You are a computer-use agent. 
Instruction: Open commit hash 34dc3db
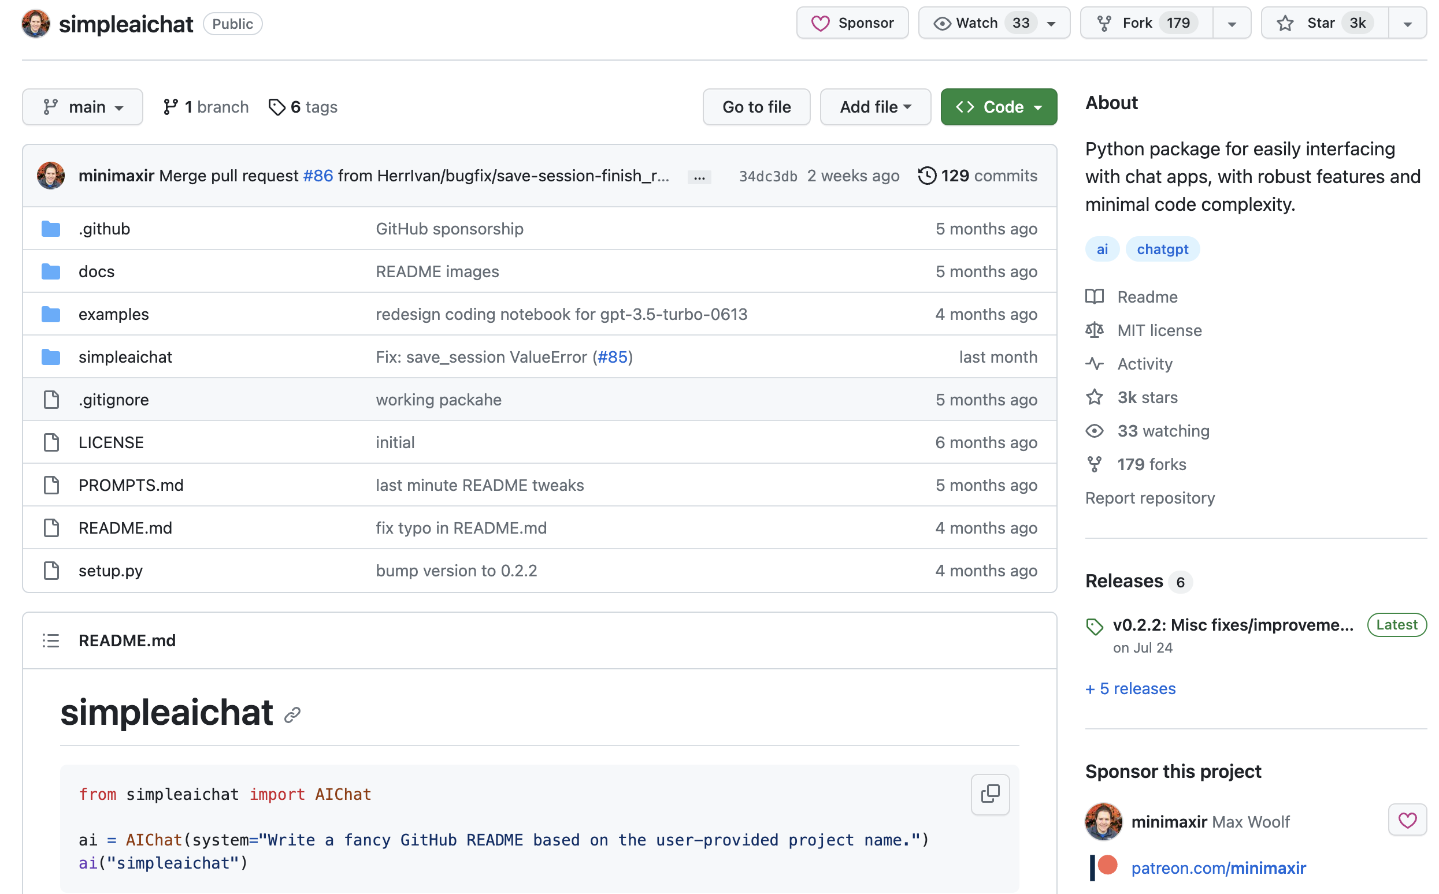pos(768,176)
